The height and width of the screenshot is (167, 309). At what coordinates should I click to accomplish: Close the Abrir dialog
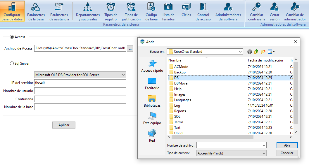pyautogui.click(x=295, y=42)
